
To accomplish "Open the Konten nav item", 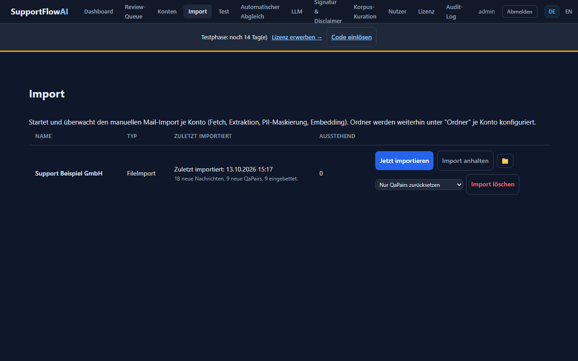I will [167, 11].
